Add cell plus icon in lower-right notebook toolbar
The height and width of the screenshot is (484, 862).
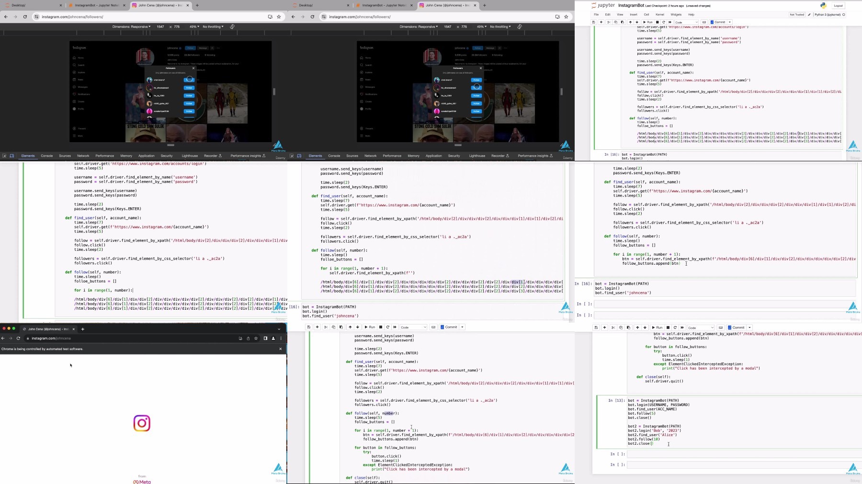coord(604,327)
